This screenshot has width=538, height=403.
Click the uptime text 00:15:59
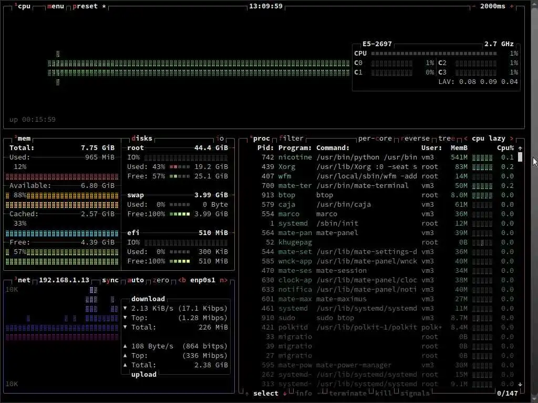(x=39, y=120)
